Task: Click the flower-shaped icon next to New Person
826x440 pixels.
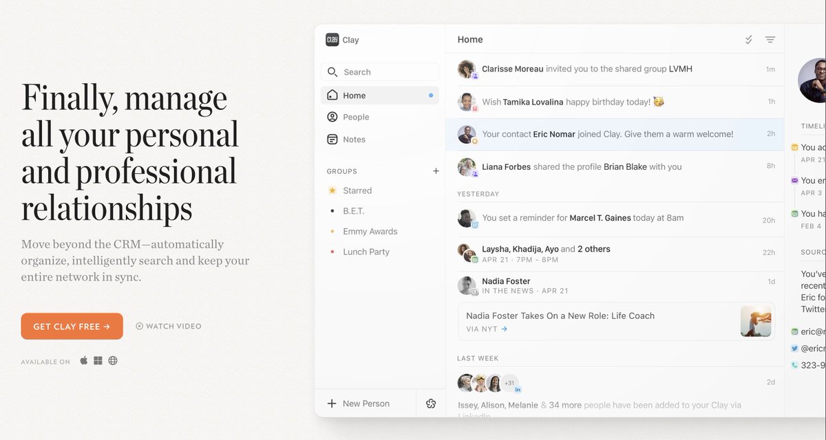Action: [432, 404]
